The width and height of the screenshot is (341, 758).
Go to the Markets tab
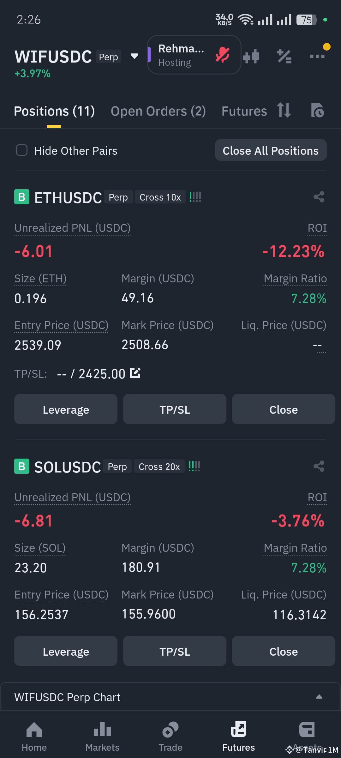point(102,736)
